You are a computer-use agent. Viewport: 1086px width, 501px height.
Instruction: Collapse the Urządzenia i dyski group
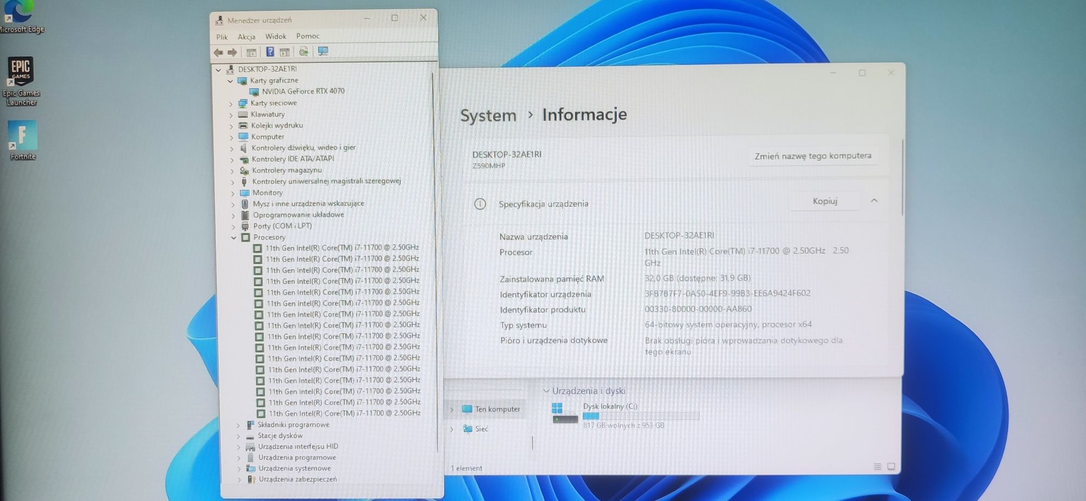point(546,391)
